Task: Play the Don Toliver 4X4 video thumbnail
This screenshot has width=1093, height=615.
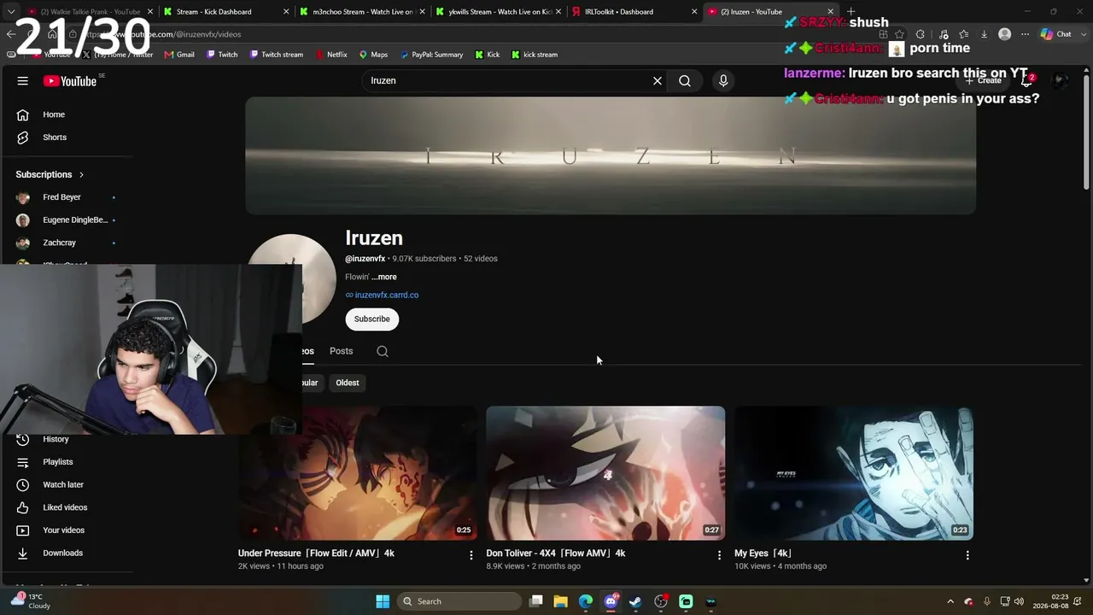Action: (x=605, y=473)
